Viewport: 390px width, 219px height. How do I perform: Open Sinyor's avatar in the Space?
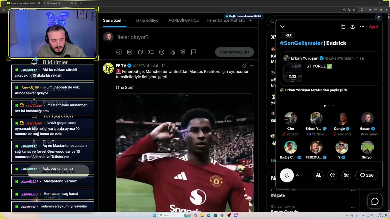point(367,147)
